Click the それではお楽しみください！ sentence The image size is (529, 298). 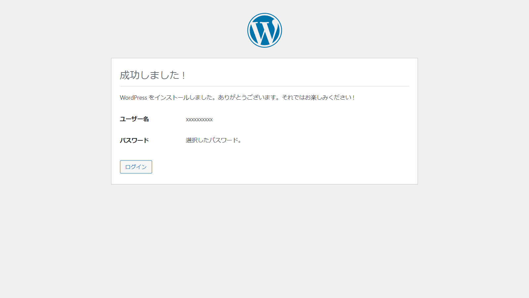click(x=318, y=98)
